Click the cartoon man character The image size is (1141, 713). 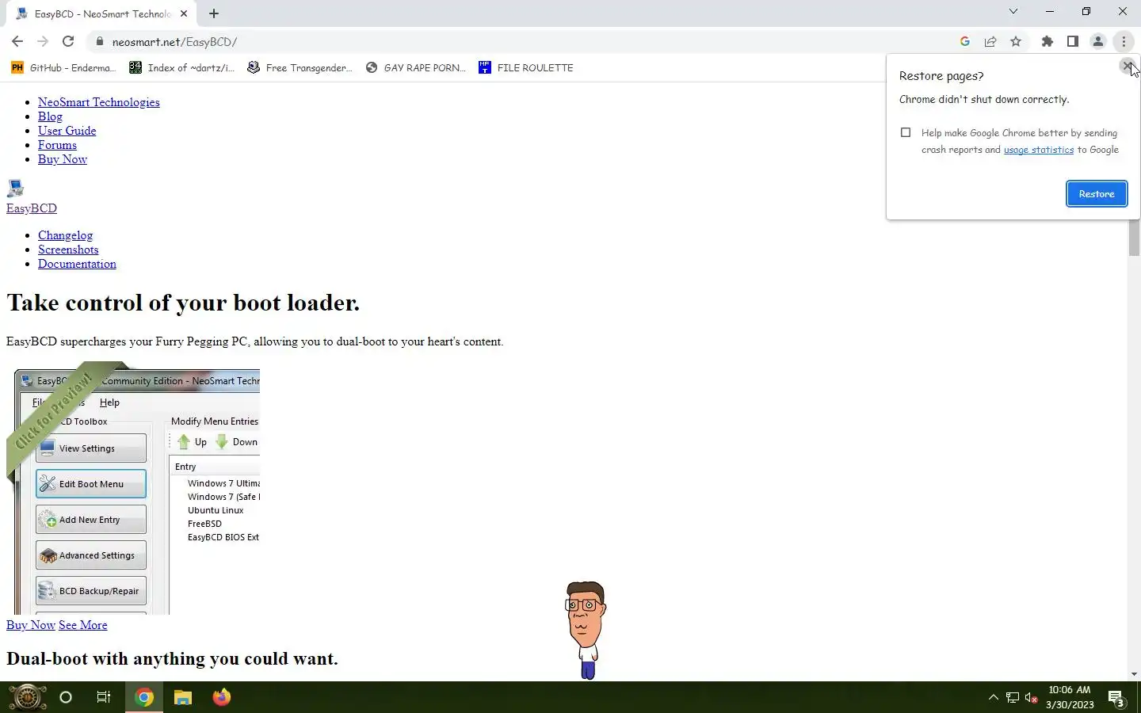586,630
